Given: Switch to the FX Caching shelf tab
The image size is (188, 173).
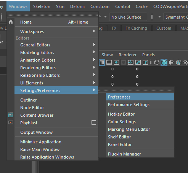Looking at the screenshot, I should [136, 28].
